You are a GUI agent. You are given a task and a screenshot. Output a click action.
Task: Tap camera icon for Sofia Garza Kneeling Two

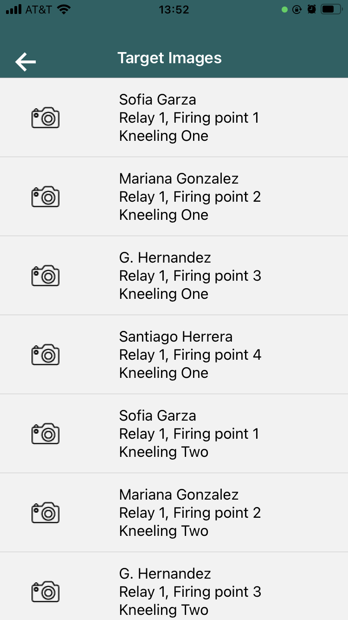(45, 434)
